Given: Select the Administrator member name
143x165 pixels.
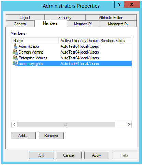Looking at the screenshot, I should tap(29, 46).
